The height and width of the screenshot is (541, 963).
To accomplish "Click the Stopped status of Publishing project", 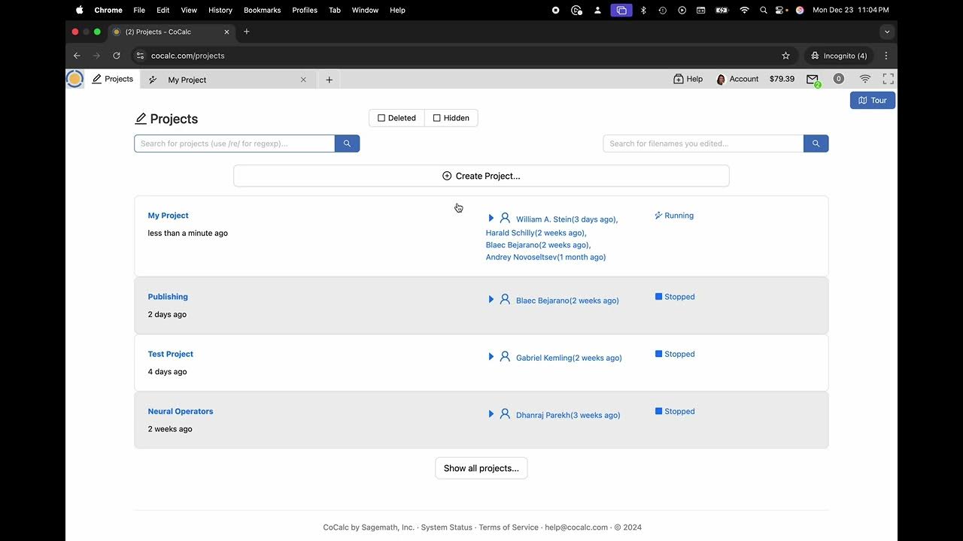I will pos(675,297).
